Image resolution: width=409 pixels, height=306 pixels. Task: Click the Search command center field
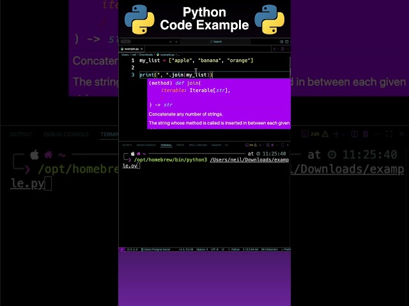click(215, 41)
